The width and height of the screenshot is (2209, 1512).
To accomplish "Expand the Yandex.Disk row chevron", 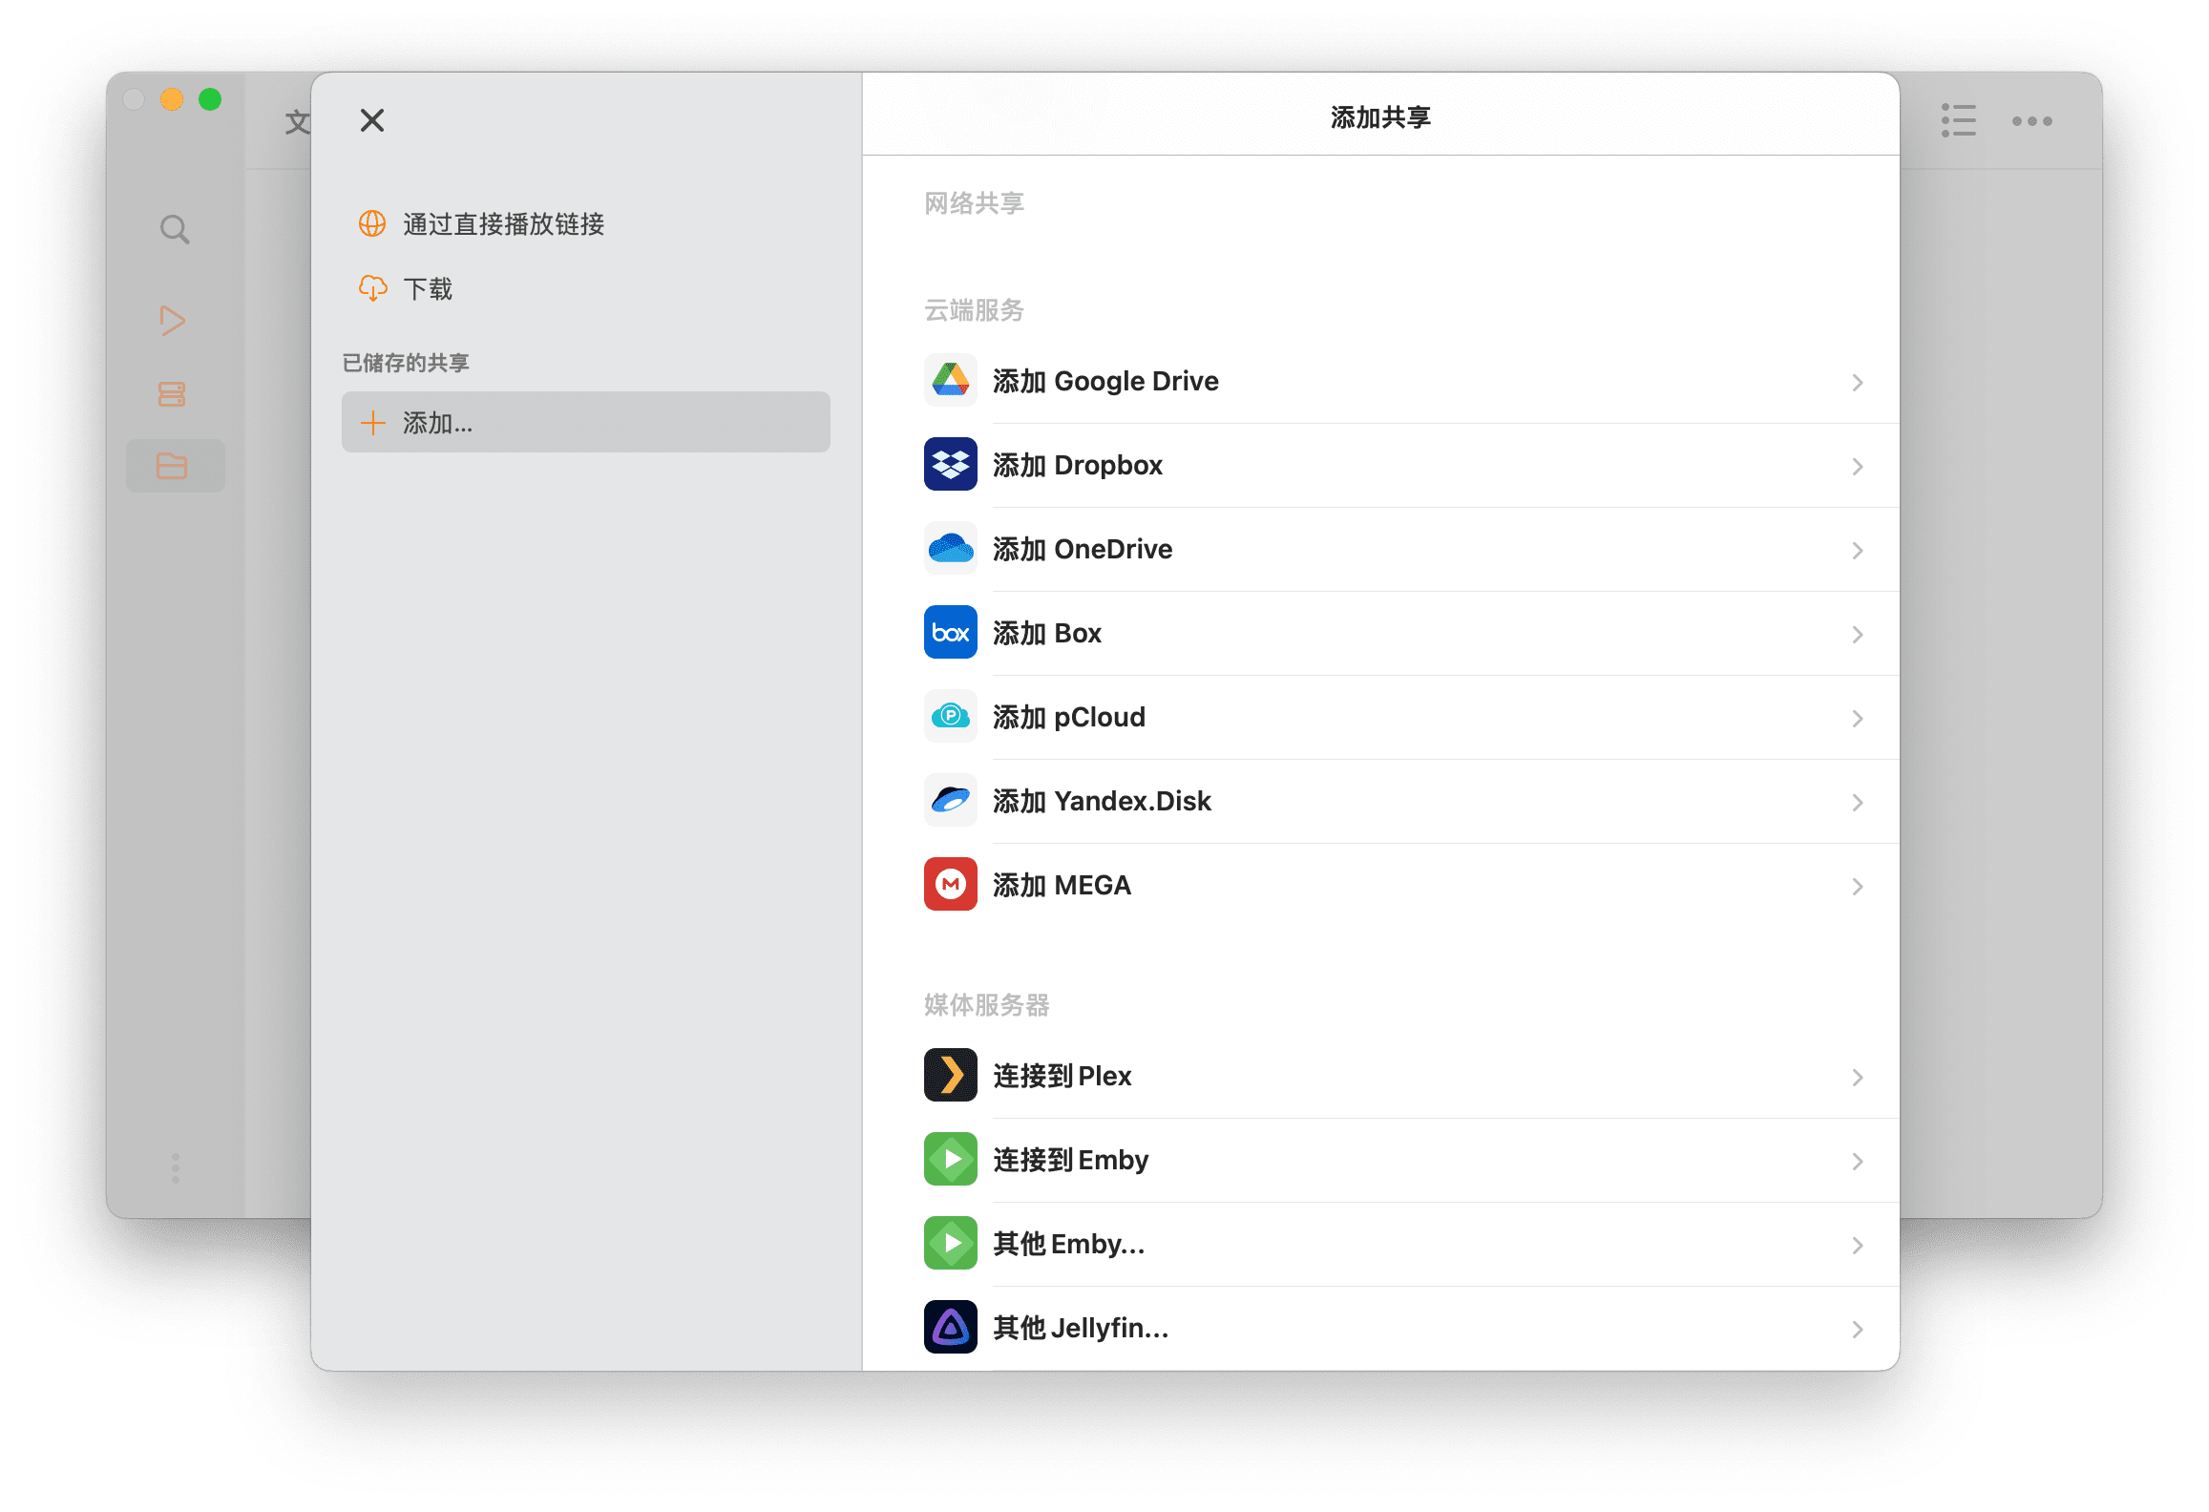I will (1857, 803).
